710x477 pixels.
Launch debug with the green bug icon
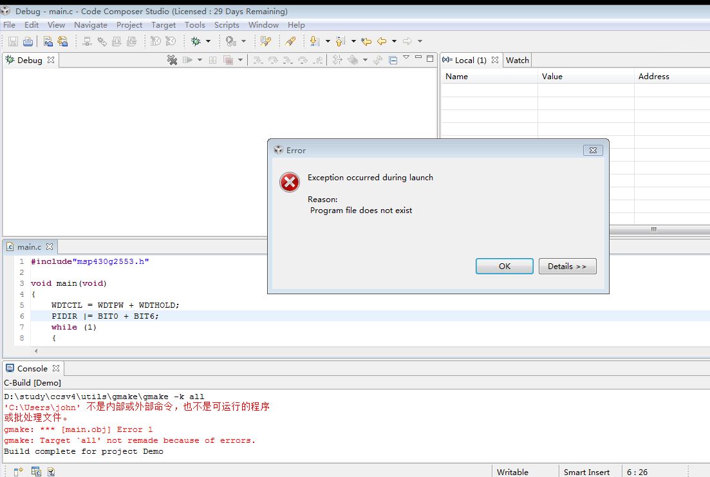pyautogui.click(x=196, y=42)
